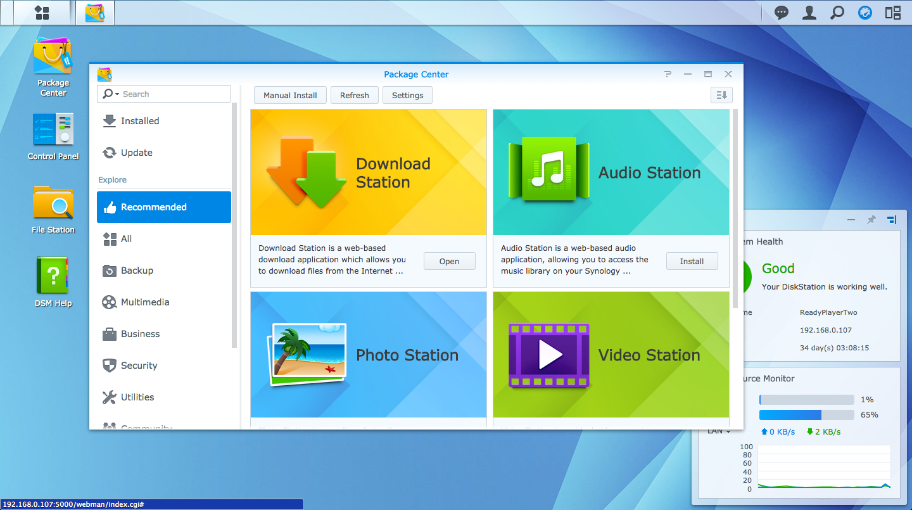Image resolution: width=912 pixels, height=510 pixels.
Task: Click the package list vertical scrollbar
Action: (735, 208)
